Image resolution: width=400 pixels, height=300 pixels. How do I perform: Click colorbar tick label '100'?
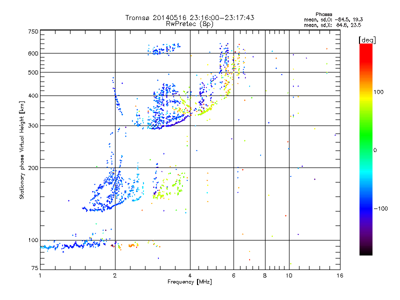(x=378, y=92)
